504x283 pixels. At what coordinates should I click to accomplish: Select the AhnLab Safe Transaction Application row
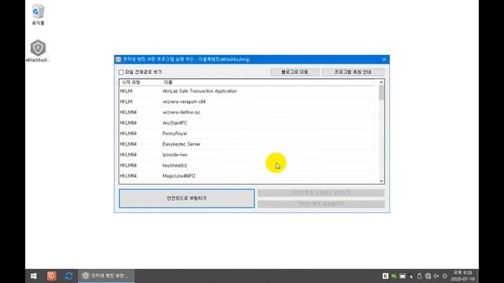pyautogui.click(x=247, y=91)
